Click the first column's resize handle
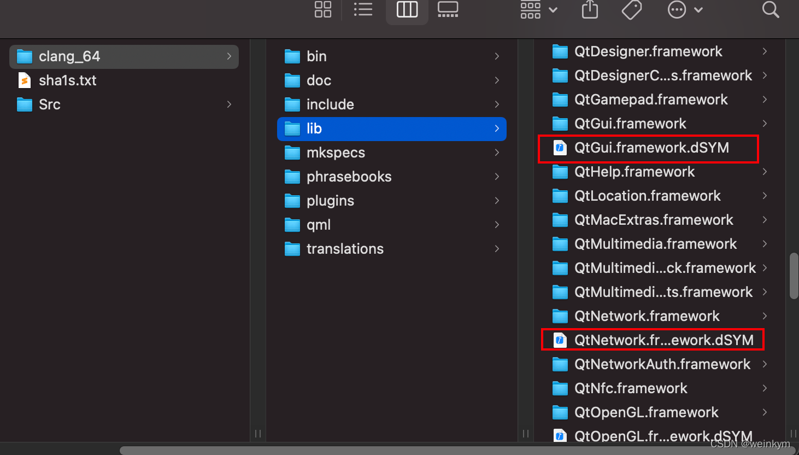 pos(258,434)
